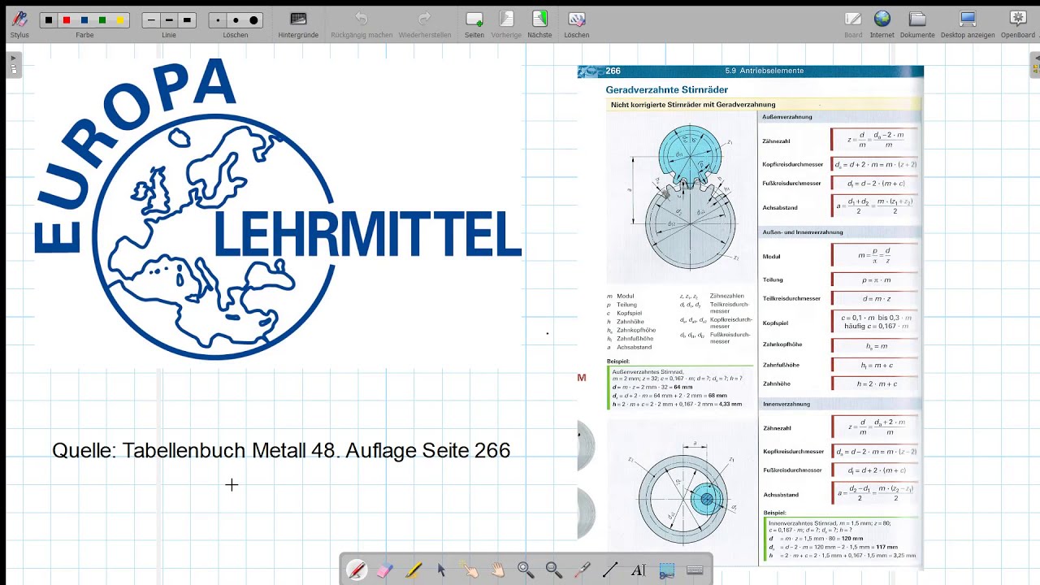Select the red pen color

click(x=67, y=20)
